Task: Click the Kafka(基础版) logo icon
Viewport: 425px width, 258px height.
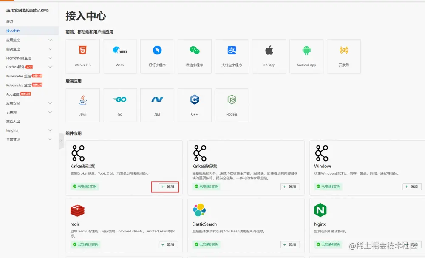Action: (78, 153)
